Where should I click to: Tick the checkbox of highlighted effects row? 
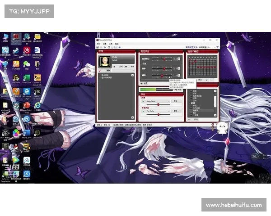(191, 110)
